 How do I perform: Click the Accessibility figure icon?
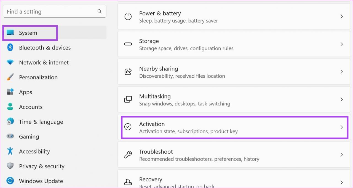click(x=10, y=151)
